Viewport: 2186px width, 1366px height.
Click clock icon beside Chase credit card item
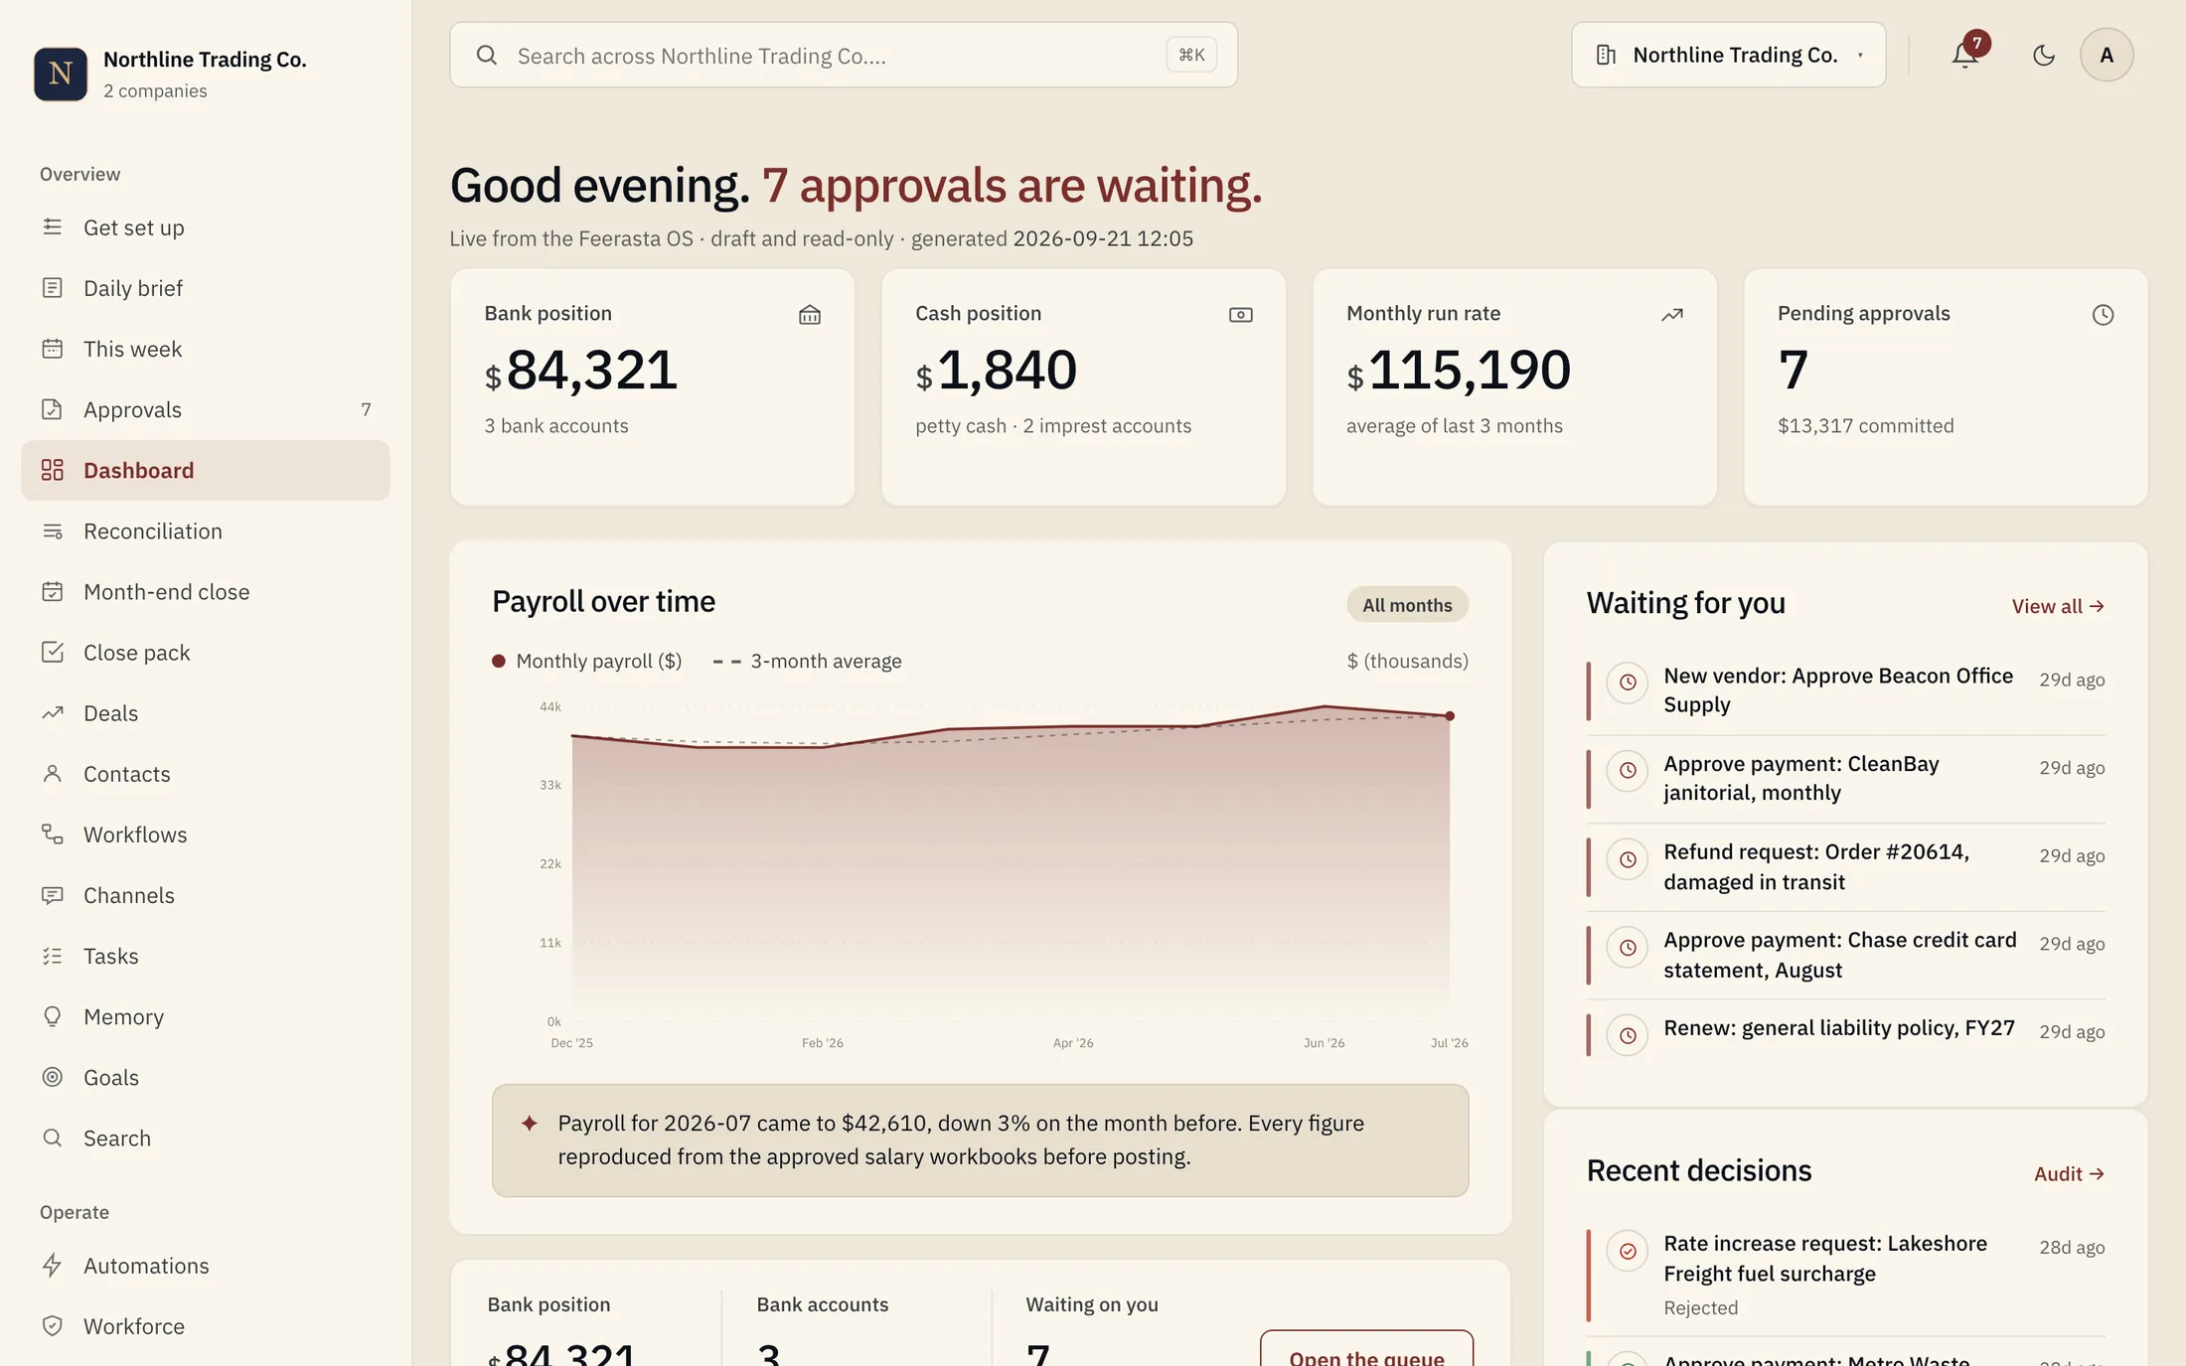point(1628,948)
